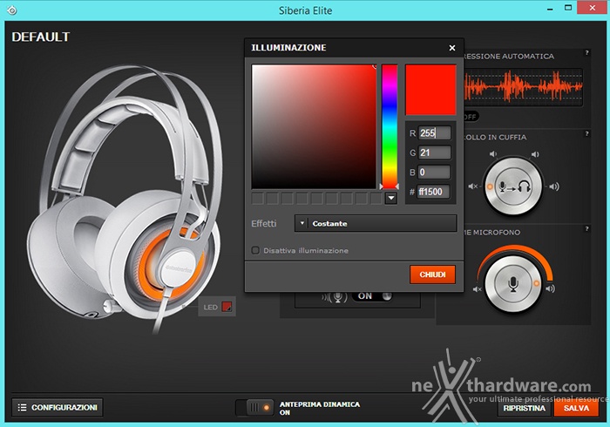610x427 pixels.
Task: Open help for the automatic compression panel
Action: (586, 52)
